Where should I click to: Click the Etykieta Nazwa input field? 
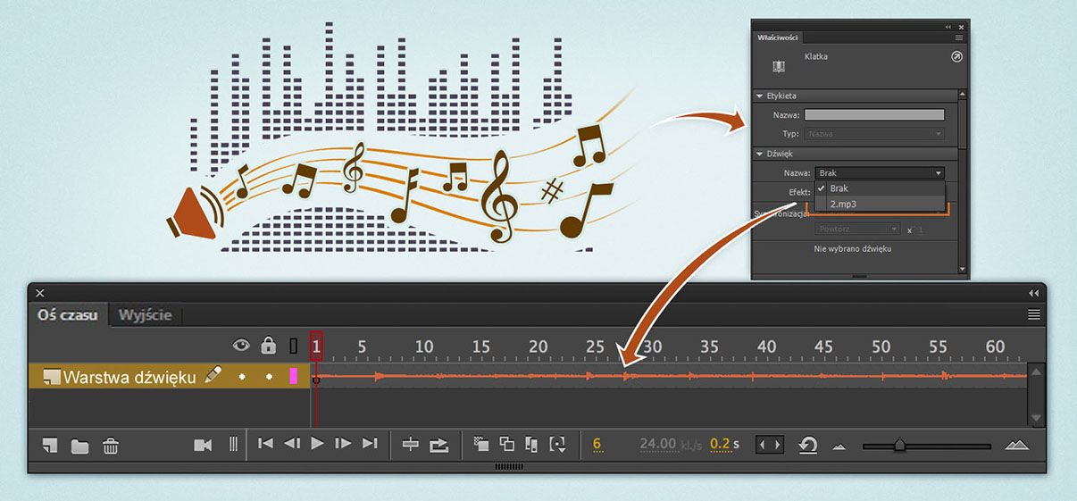tap(874, 115)
